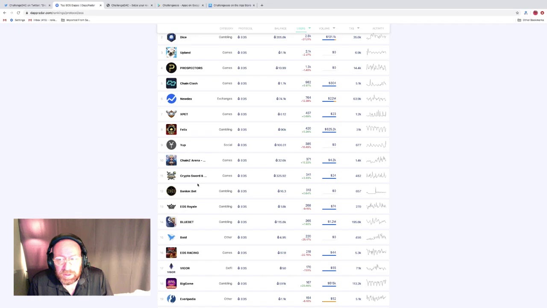Open the BigGame logo icon
This screenshot has height=308, width=547.
[x=171, y=284]
